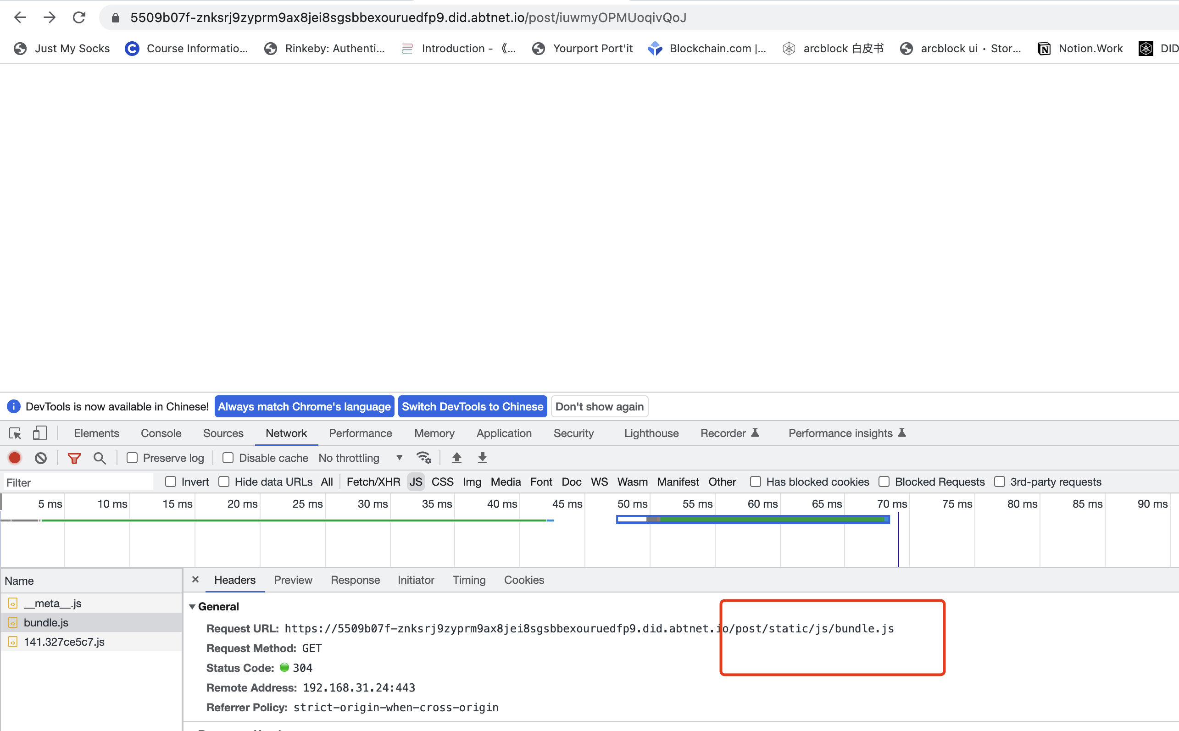
Task: Enable Preserve log
Action: pos(132,457)
